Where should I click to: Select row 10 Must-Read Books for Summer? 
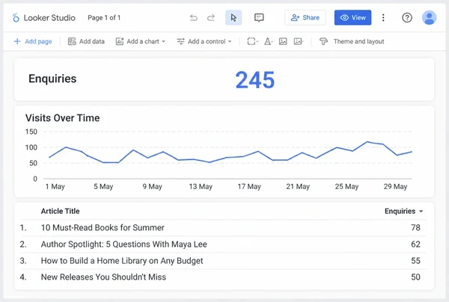(x=223, y=228)
